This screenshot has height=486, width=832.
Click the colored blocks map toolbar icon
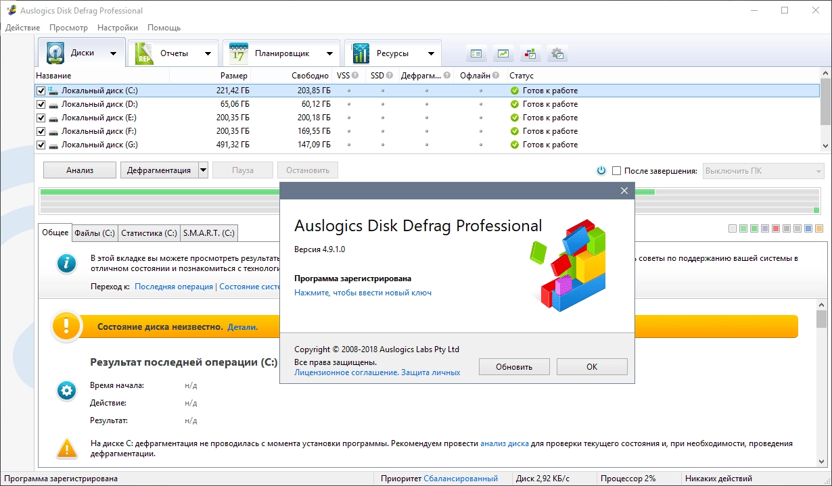(x=531, y=53)
